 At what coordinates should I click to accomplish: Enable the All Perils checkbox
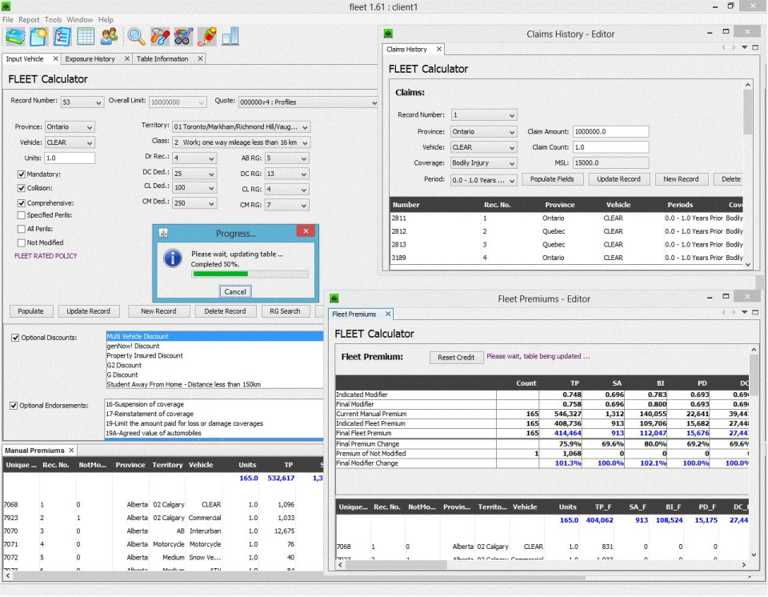tap(21, 228)
